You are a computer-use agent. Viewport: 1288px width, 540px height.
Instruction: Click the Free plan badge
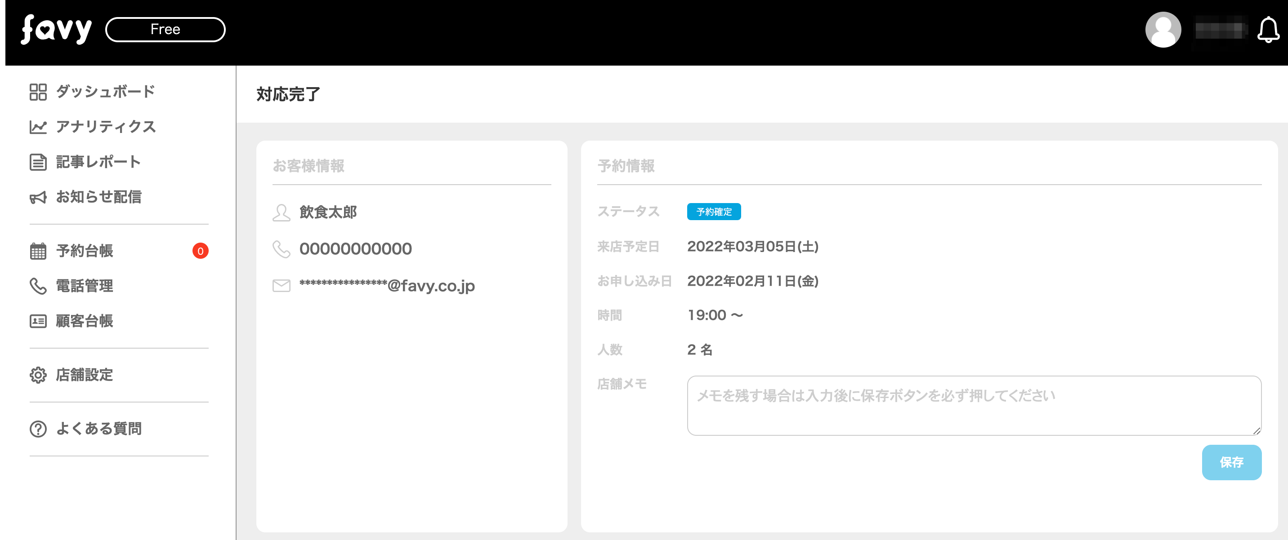[x=165, y=30]
